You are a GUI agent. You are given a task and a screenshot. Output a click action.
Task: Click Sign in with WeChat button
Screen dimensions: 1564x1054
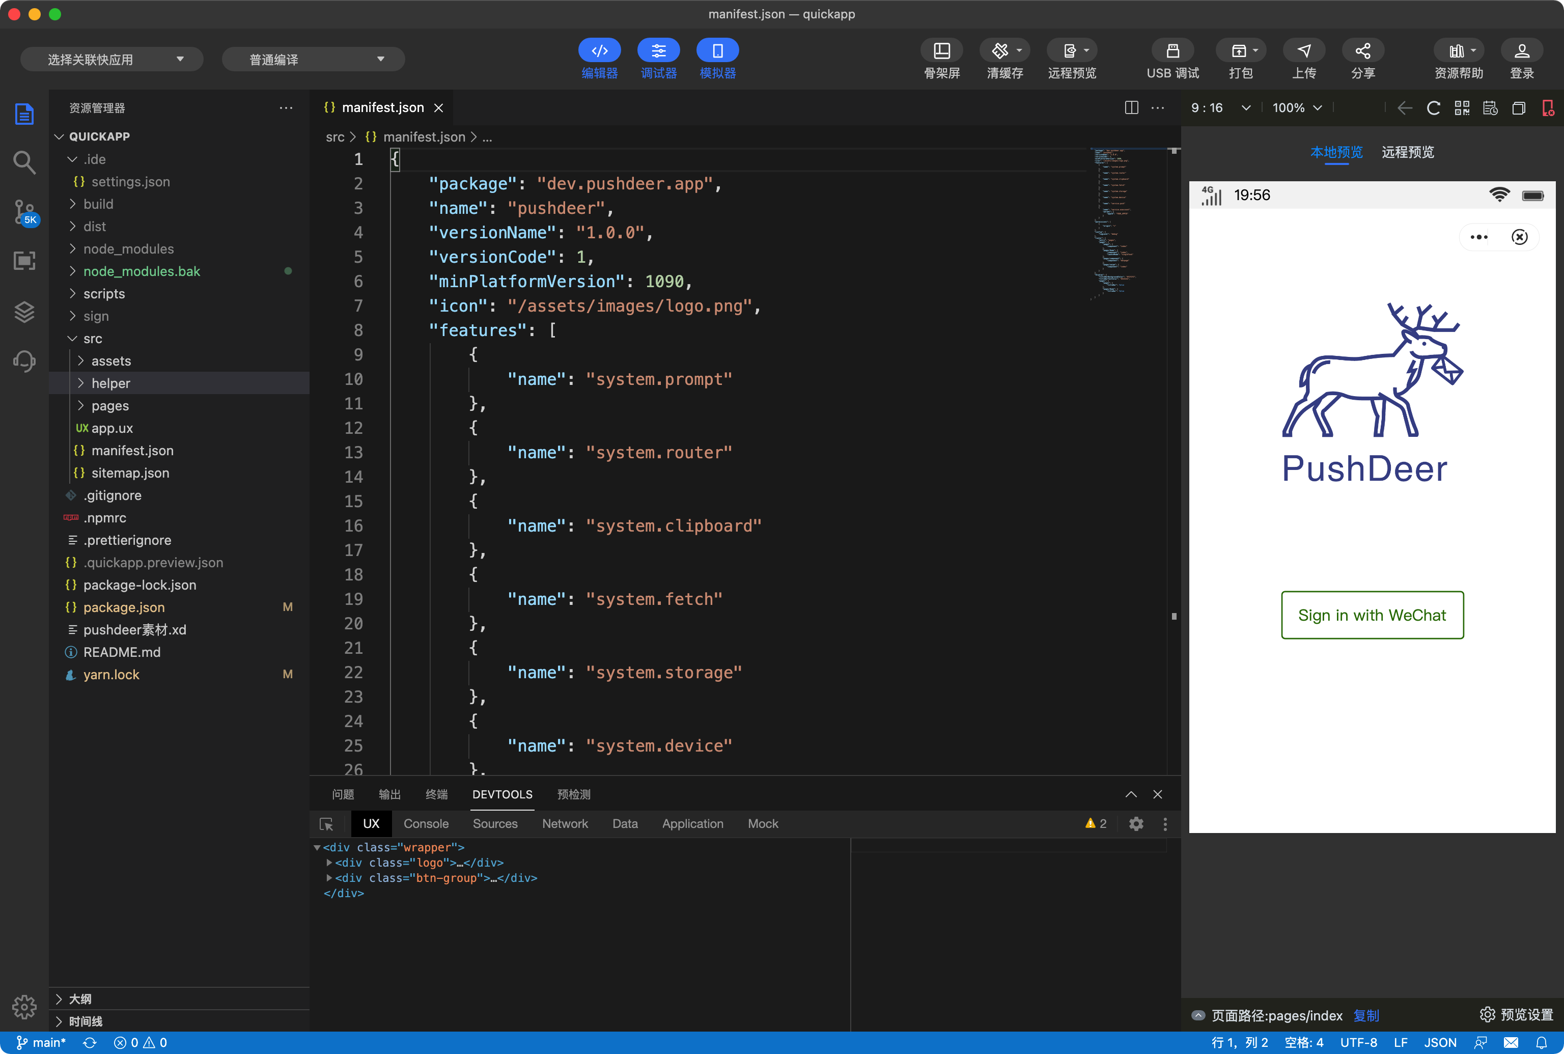click(1371, 614)
